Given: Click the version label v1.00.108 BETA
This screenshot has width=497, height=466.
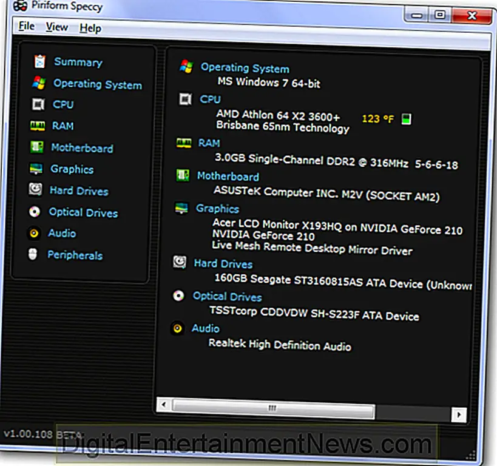Looking at the screenshot, I should coord(44,434).
